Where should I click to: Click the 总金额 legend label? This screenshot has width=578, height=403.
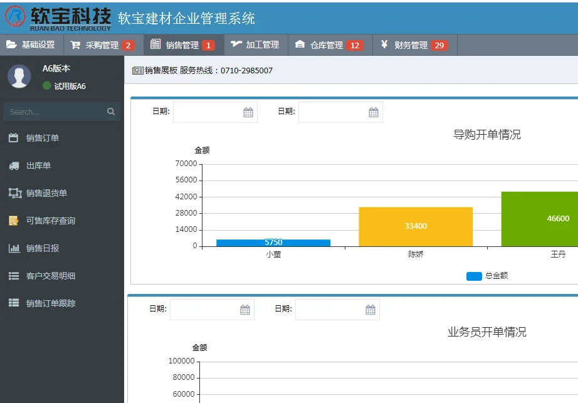(x=497, y=276)
